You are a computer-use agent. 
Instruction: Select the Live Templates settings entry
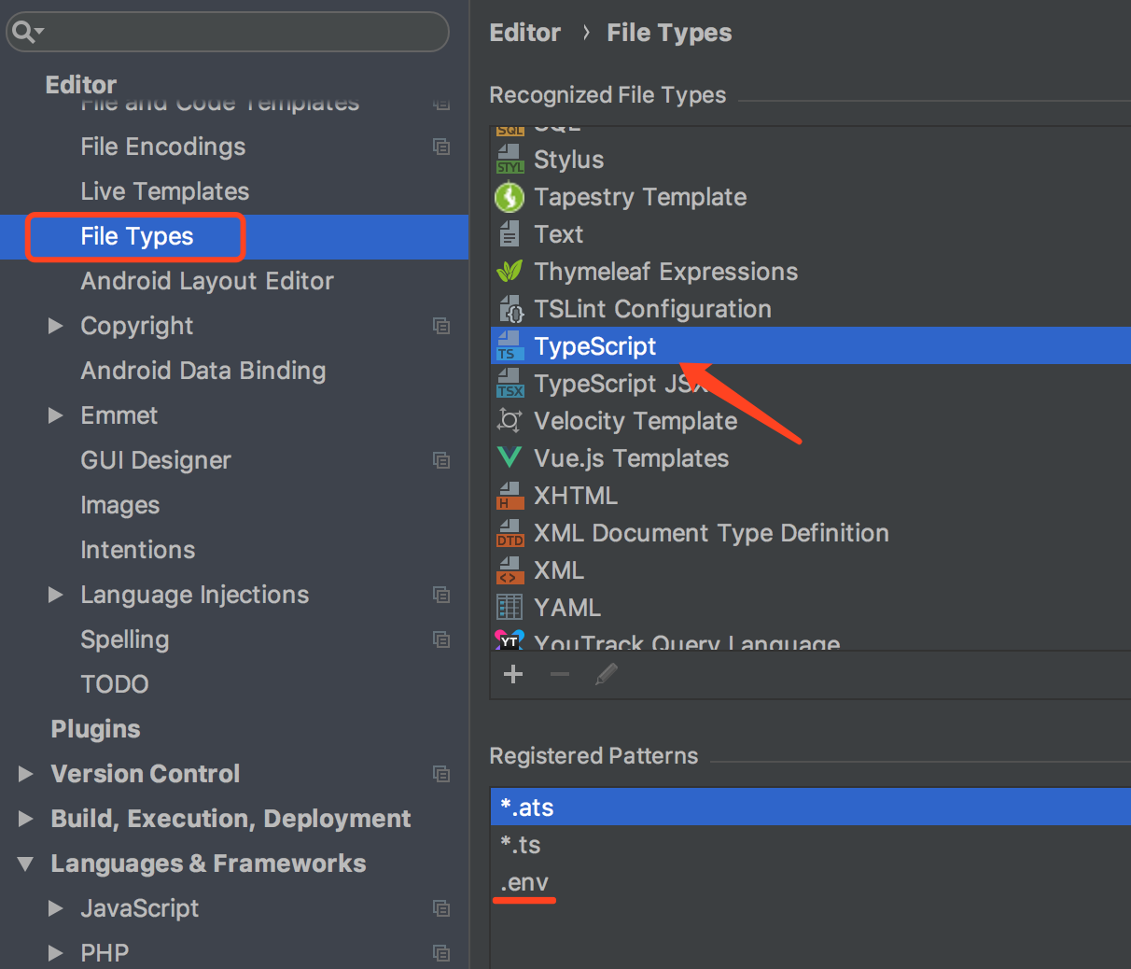[x=164, y=191]
